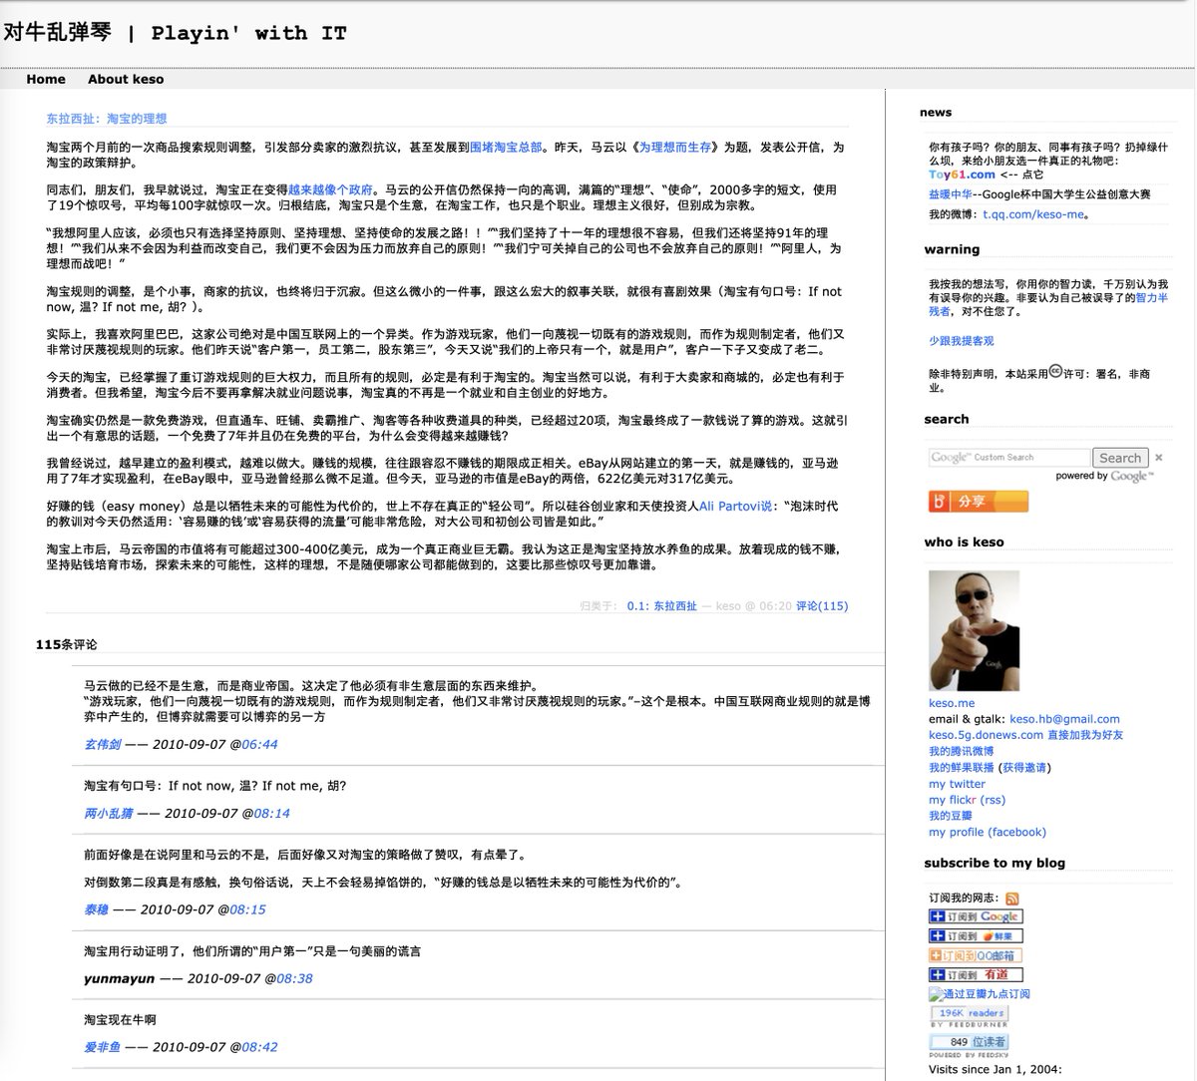Open the my profile (facebook) link
Viewport: 1197px width, 1081px height.
click(x=988, y=832)
